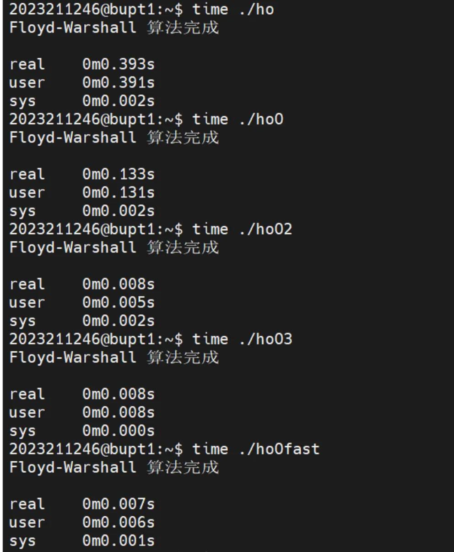Click the prompt before ./hoO2

coord(96,229)
